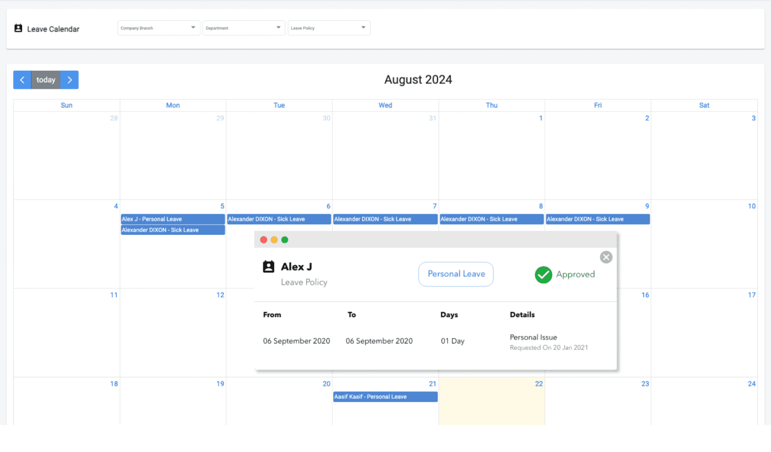This screenshot has width=771, height=452.
Task: Click the today button
Action: pyautogui.click(x=46, y=80)
